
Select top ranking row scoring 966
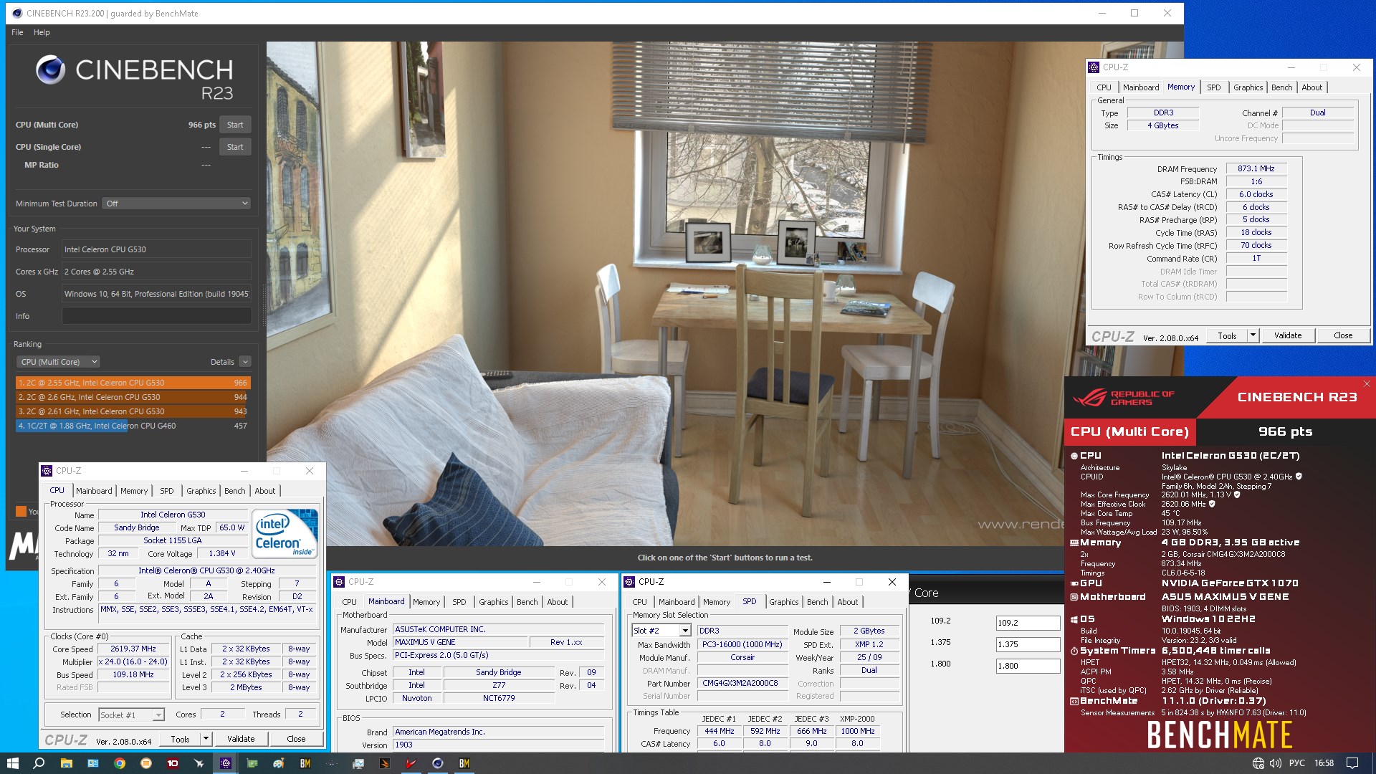133,383
